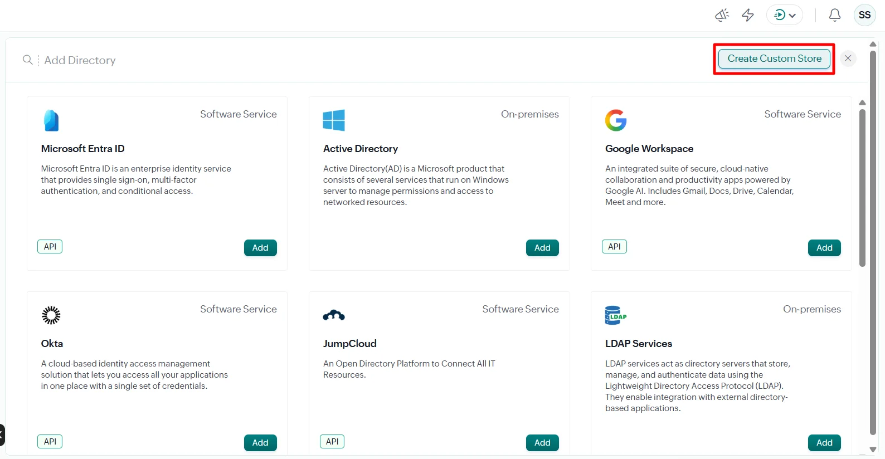885x459 pixels.
Task: Add the Okta directory
Action: click(x=260, y=443)
